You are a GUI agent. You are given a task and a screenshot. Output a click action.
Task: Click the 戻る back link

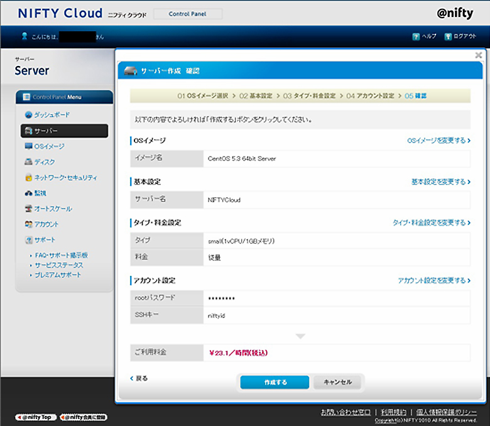point(139,378)
